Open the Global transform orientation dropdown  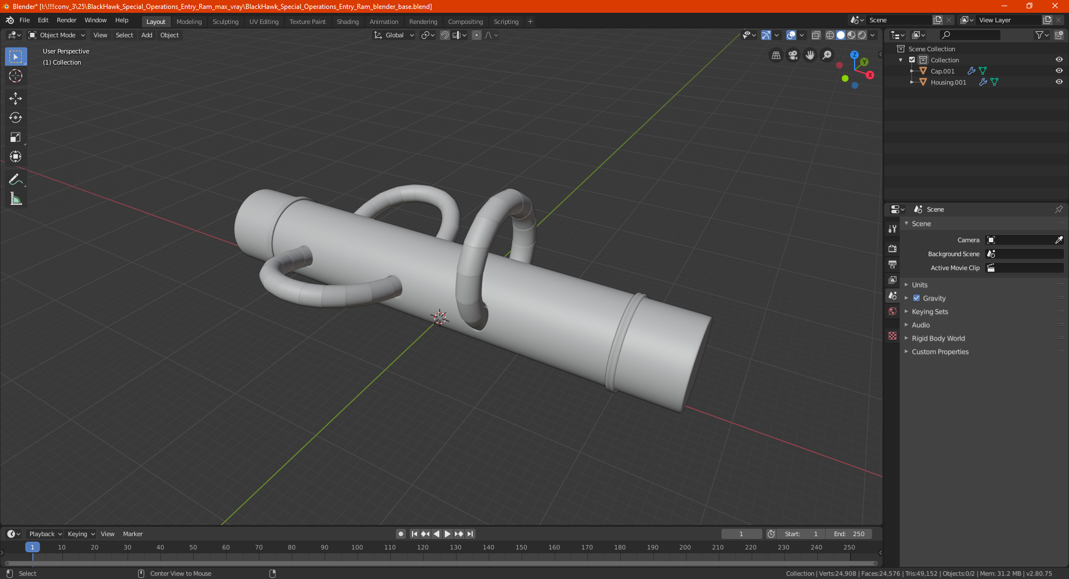(x=394, y=35)
